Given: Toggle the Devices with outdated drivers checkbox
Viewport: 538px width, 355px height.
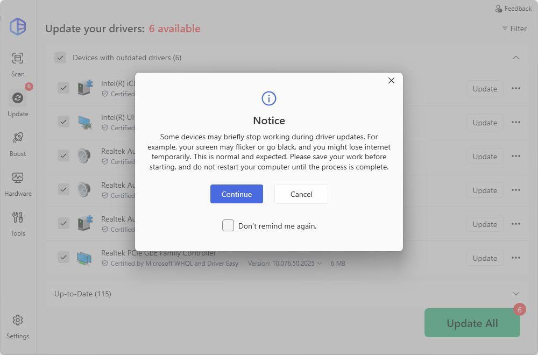Looking at the screenshot, I should point(60,58).
